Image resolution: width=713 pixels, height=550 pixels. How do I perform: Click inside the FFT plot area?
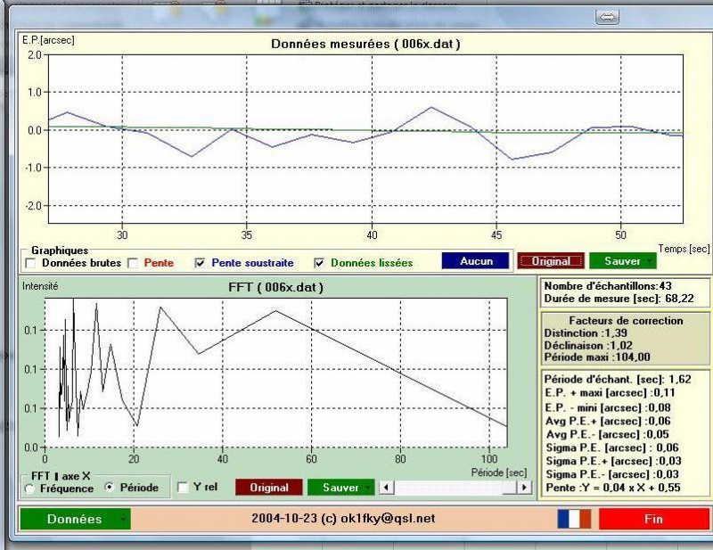(276, 373)
